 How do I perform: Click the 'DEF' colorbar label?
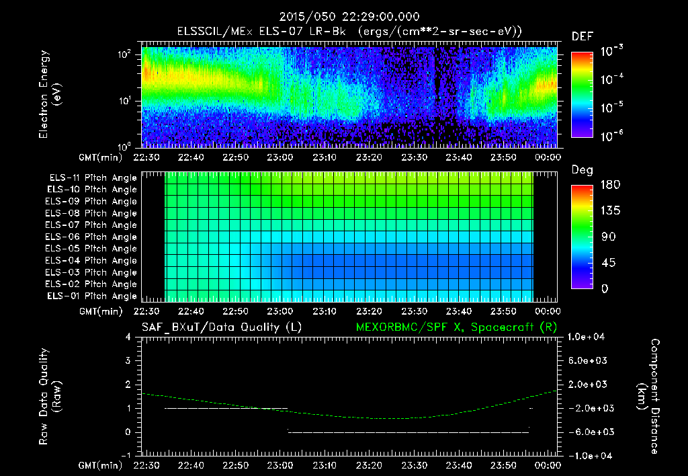pos(583,36)
